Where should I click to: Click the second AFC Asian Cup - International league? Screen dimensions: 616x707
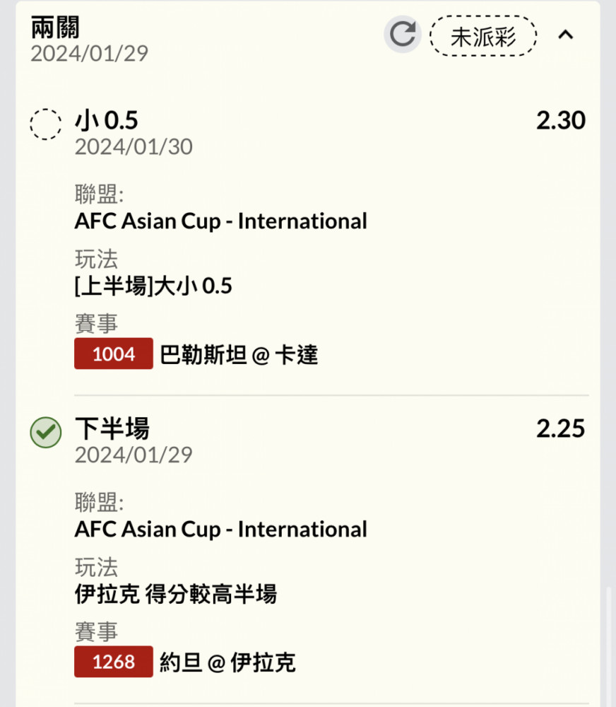(221, 529)
